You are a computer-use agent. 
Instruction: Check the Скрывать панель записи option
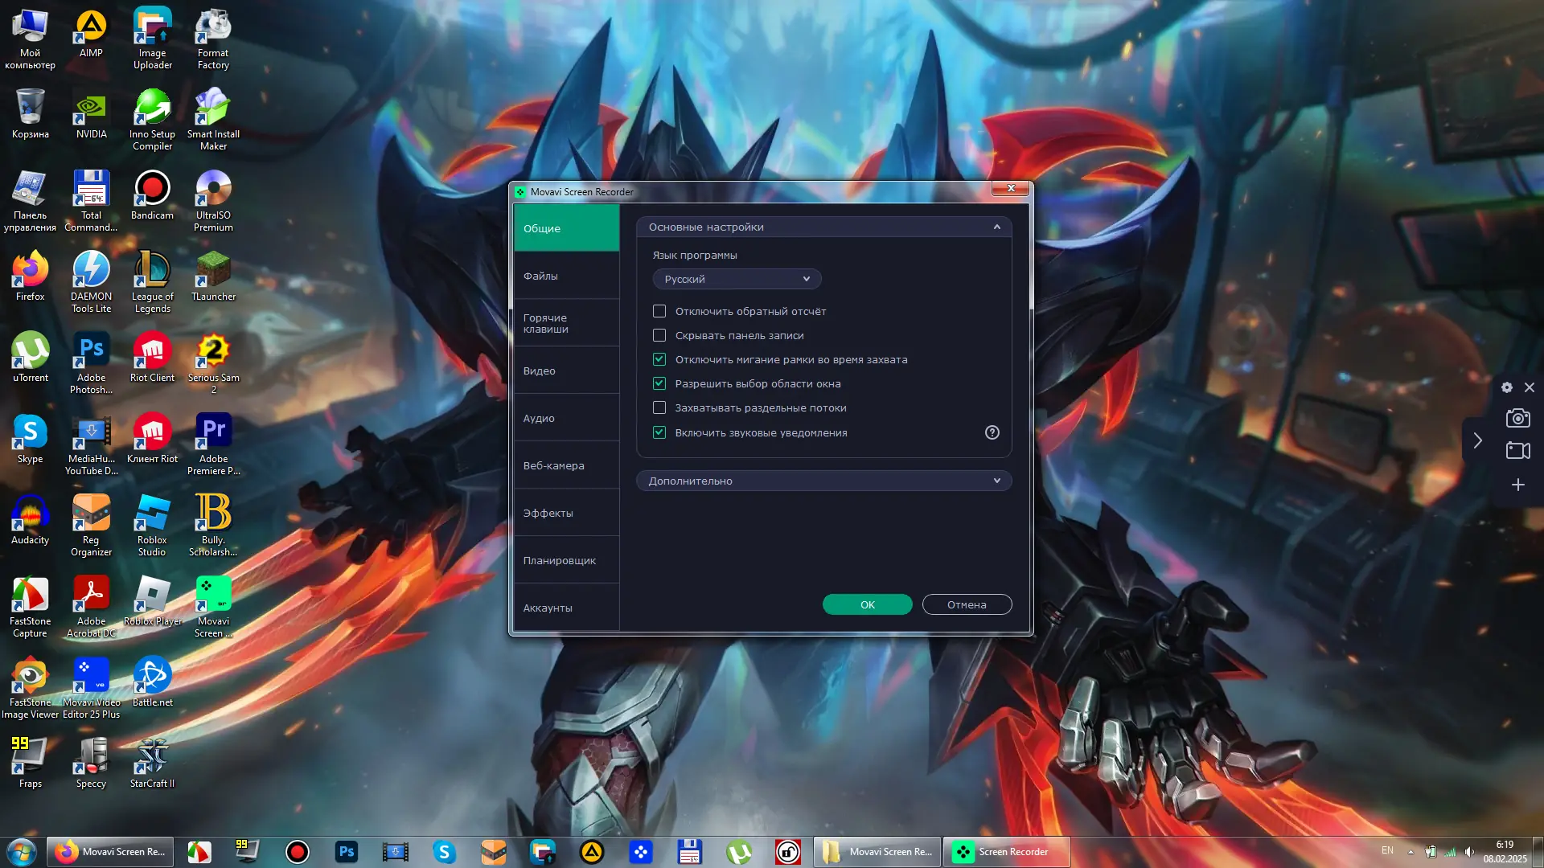(659, 335)
